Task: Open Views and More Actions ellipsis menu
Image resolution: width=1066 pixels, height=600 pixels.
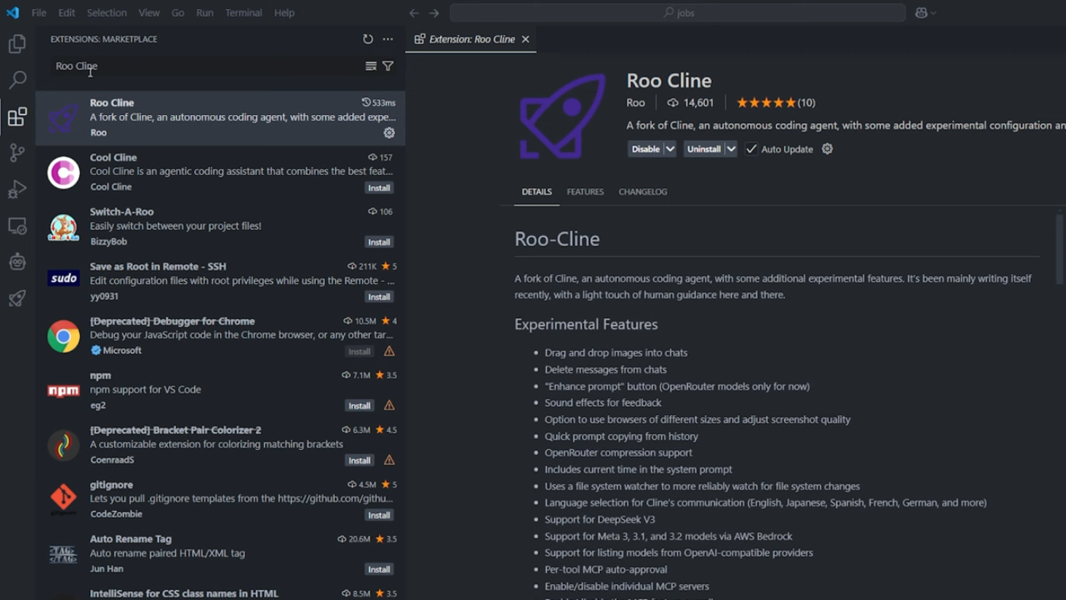Action: (x=388, y=39)
